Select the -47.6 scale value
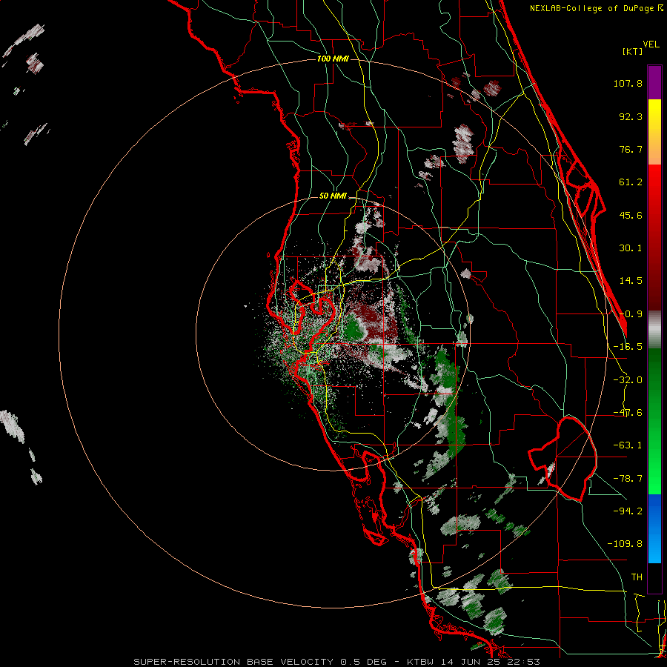This screenshot has width=667, height=667. tap(628, 413)
